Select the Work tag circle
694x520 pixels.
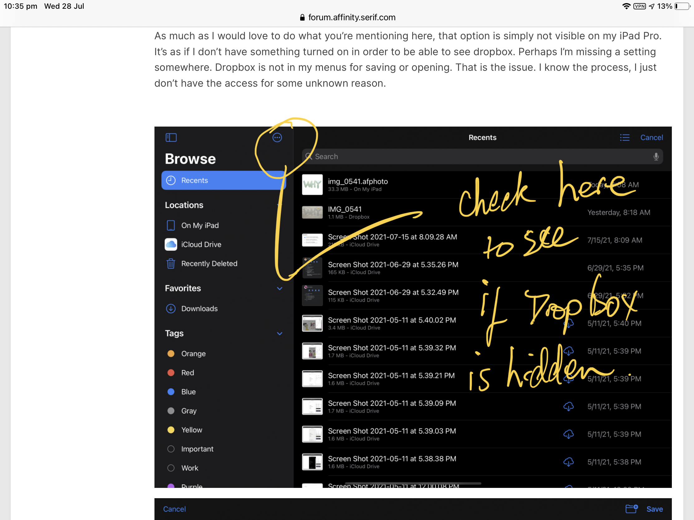[171, 468]
